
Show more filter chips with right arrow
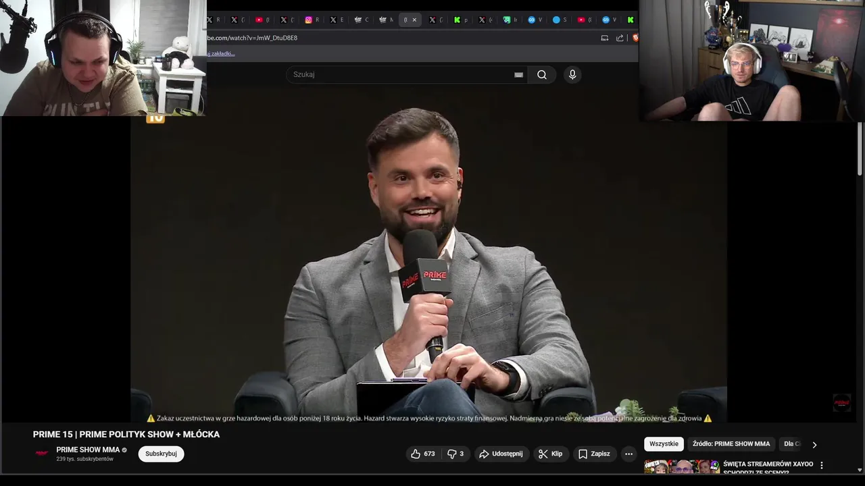point(814,444)
